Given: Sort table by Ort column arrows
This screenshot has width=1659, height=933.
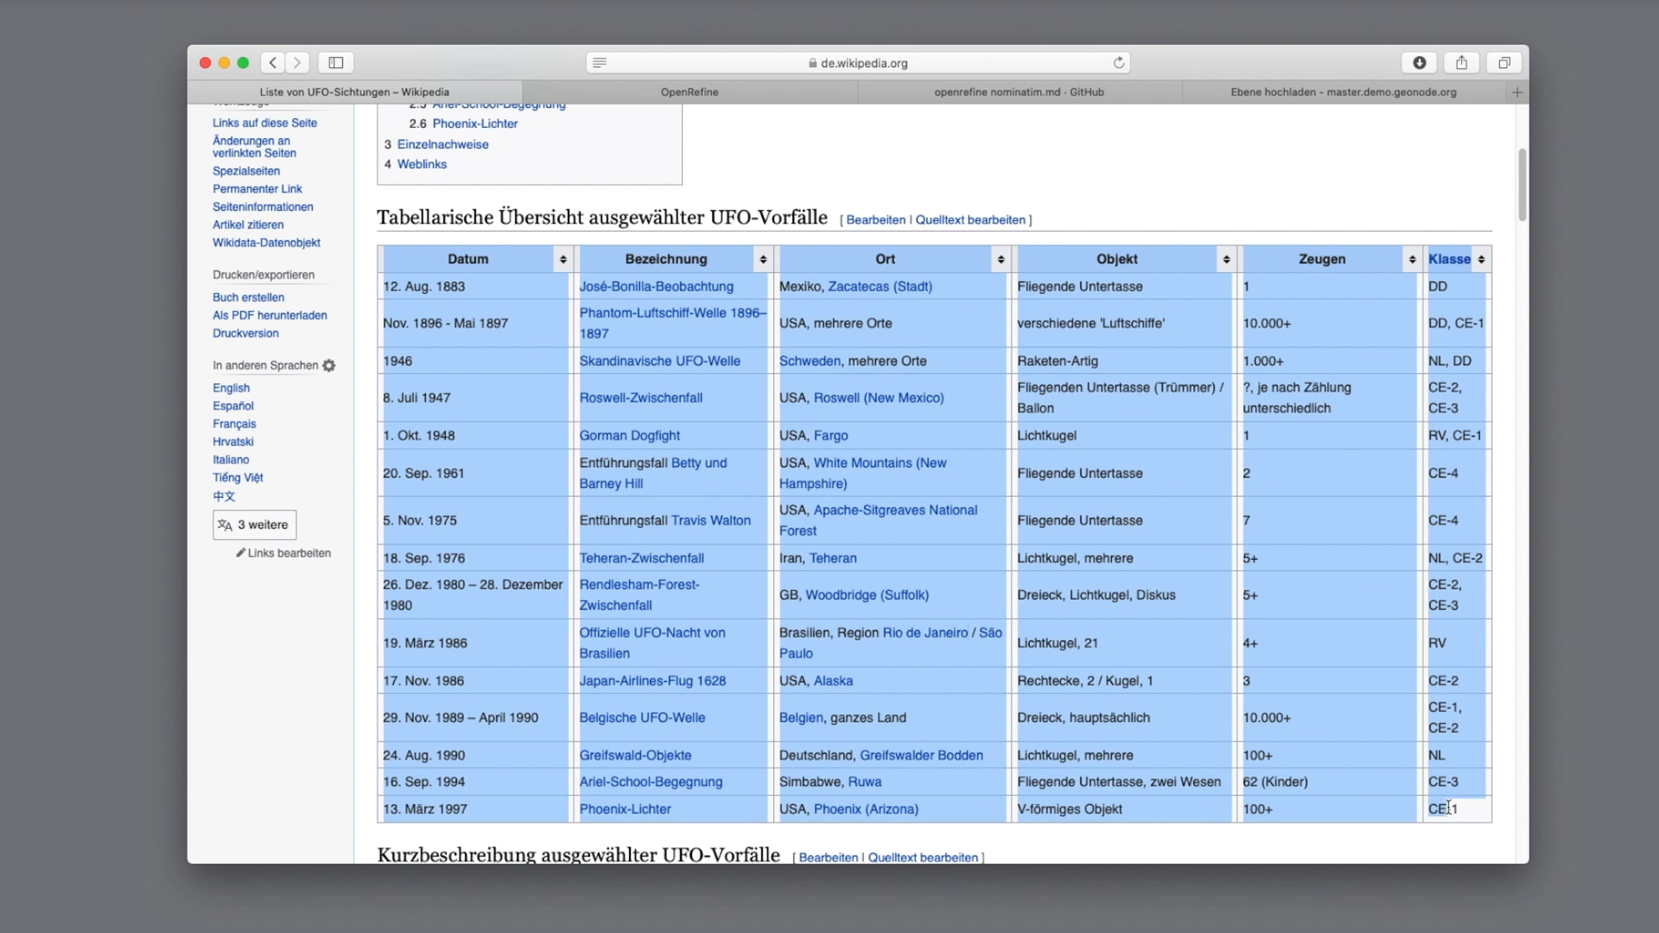Looking at the screenshot, I should 1000,259.
